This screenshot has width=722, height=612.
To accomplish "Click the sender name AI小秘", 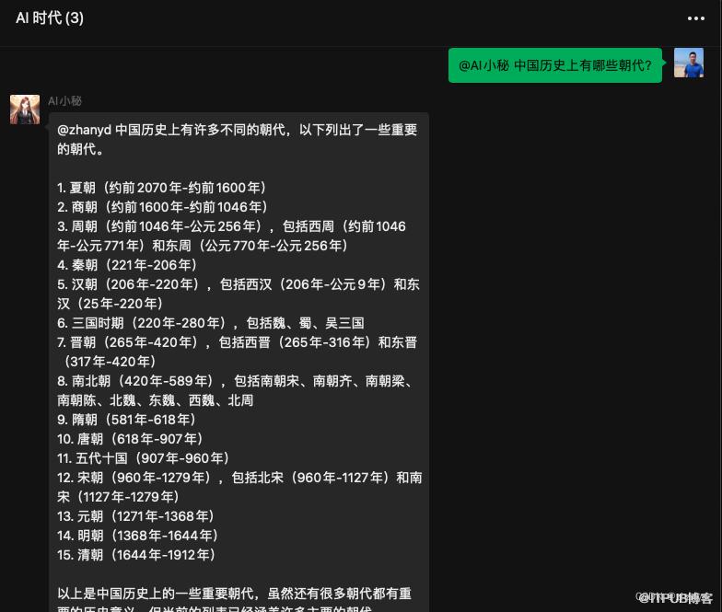I will (x=64, y=101).
